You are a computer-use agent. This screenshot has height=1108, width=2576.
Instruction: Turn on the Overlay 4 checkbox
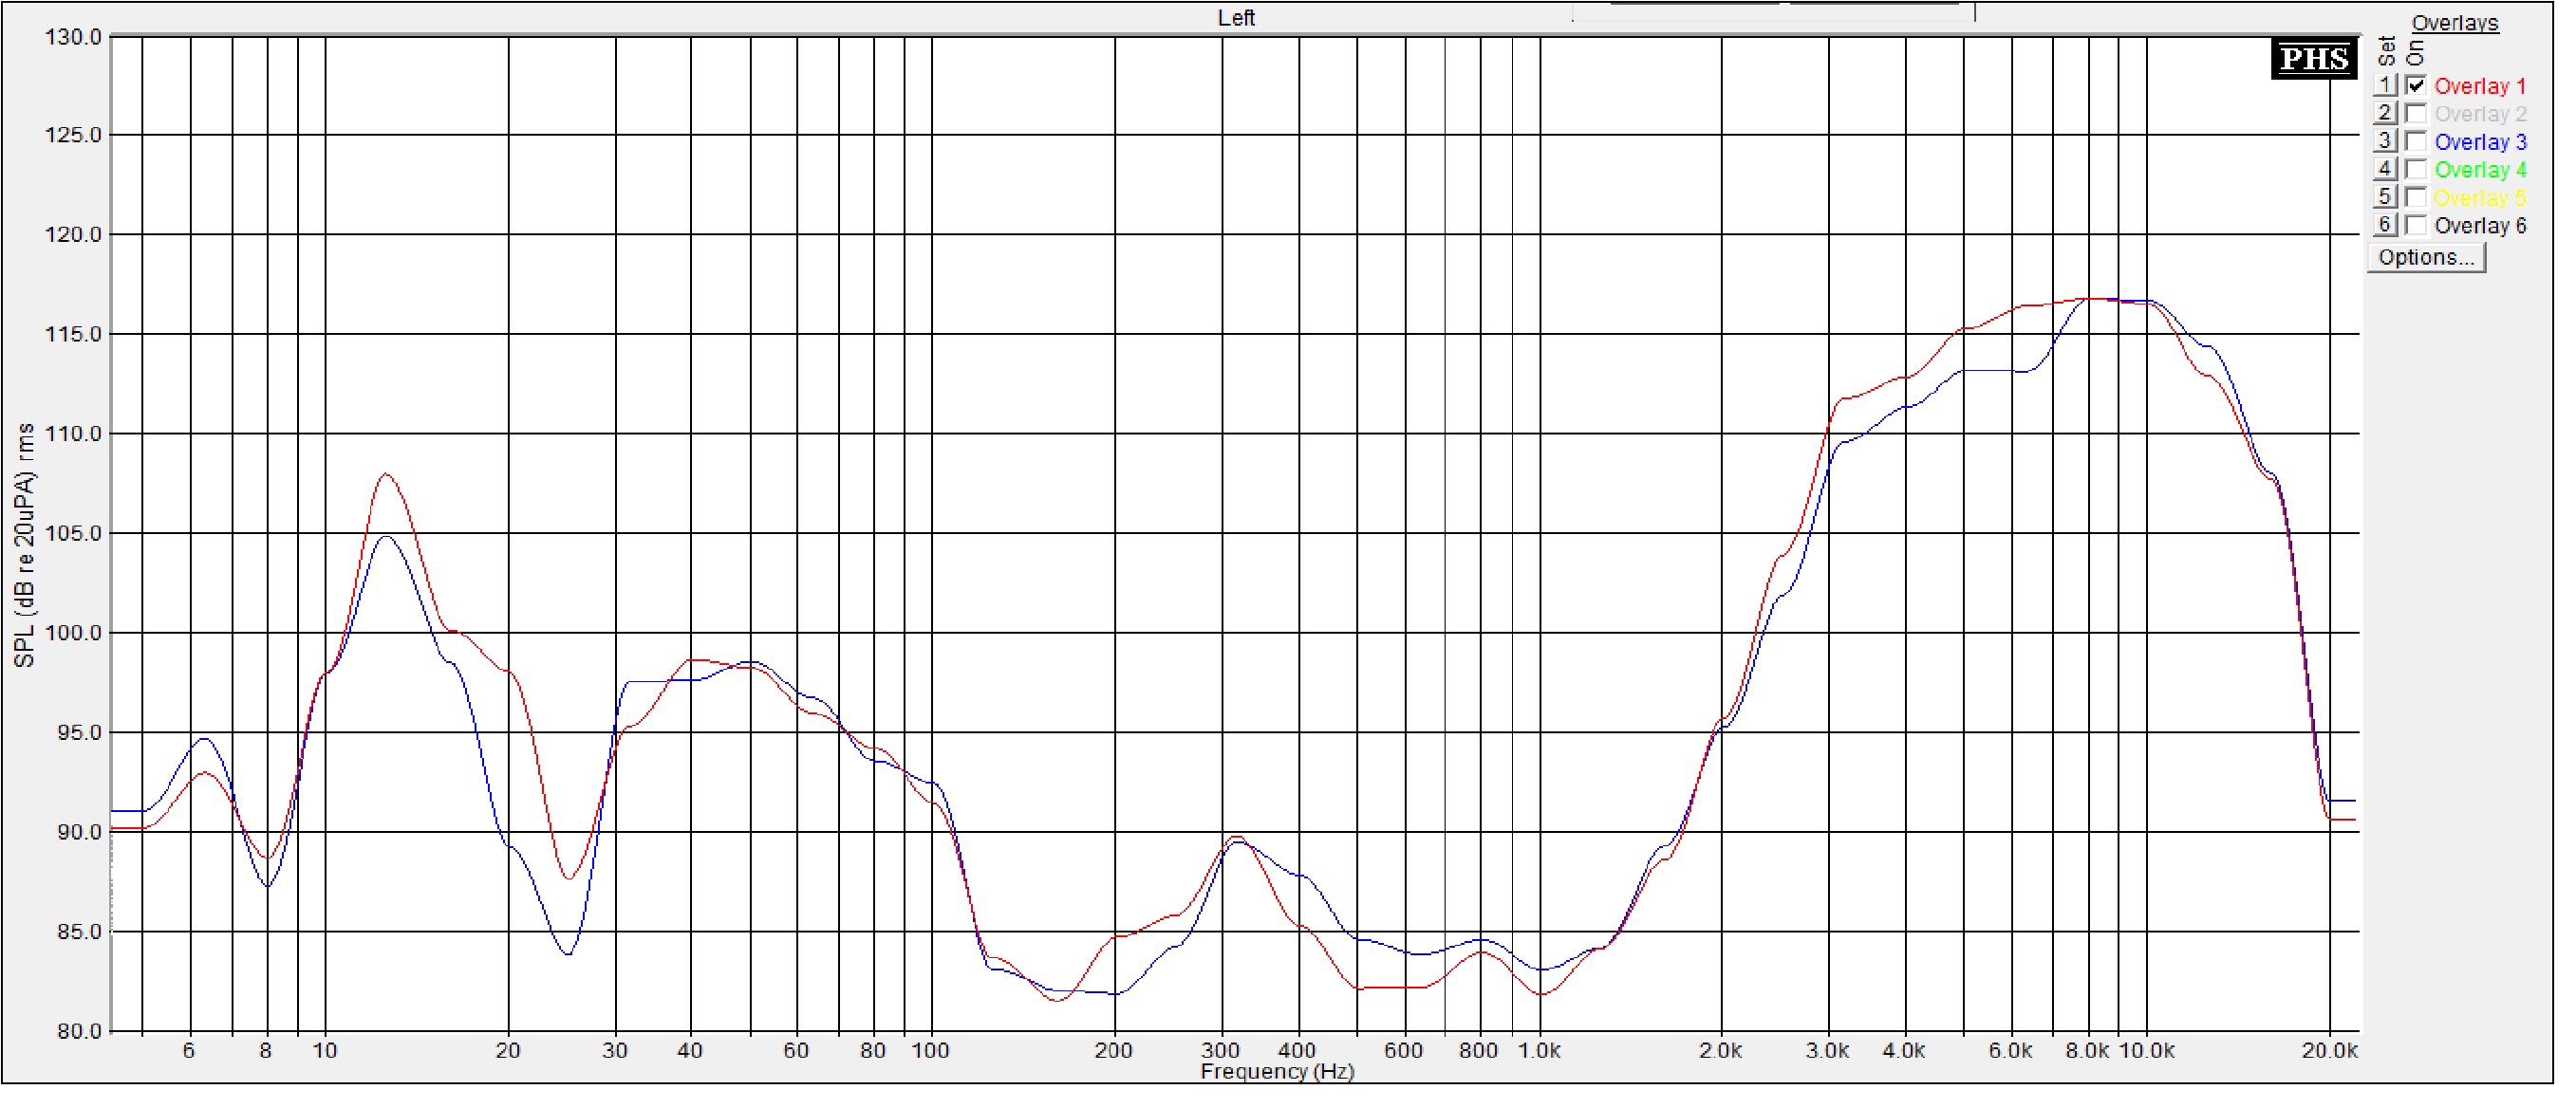[x=2416, y=170]
